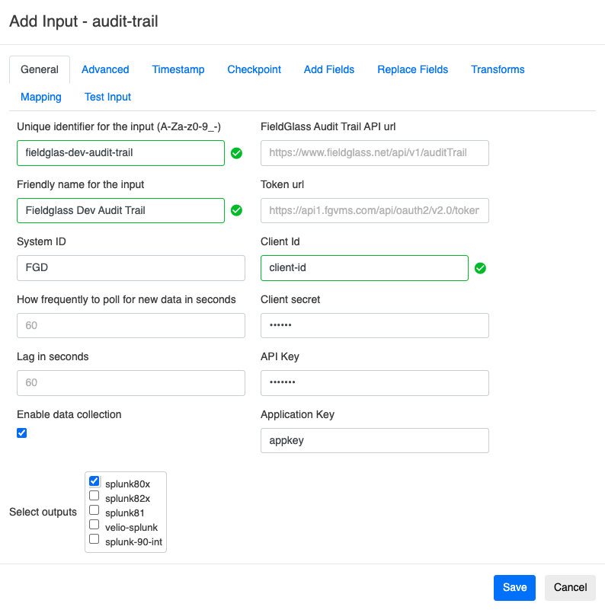Check the splunk82x output
The height and width of the screenshot is (610, 605).
click(94, 496)
